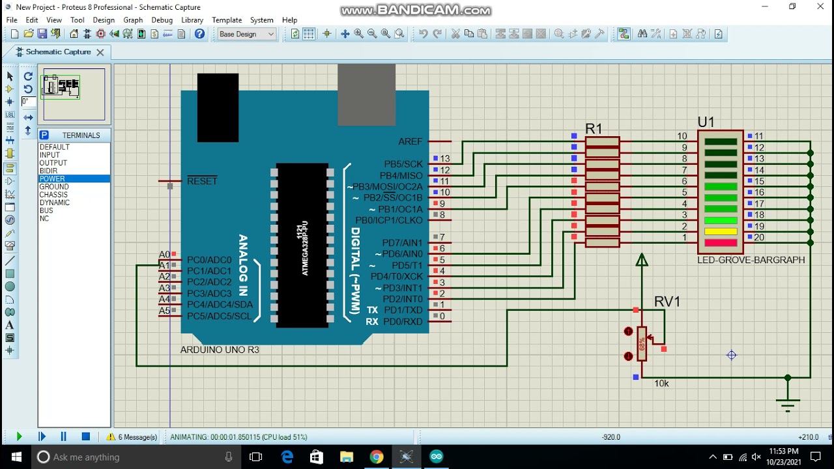The height and width of the screenshot is (469, 834).
Task: Pause the running simulation
Action: pos(63,437)
